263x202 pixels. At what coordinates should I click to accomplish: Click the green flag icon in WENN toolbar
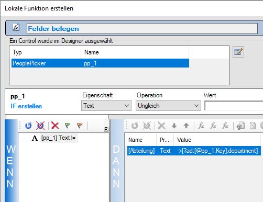[x=68, y=125]
